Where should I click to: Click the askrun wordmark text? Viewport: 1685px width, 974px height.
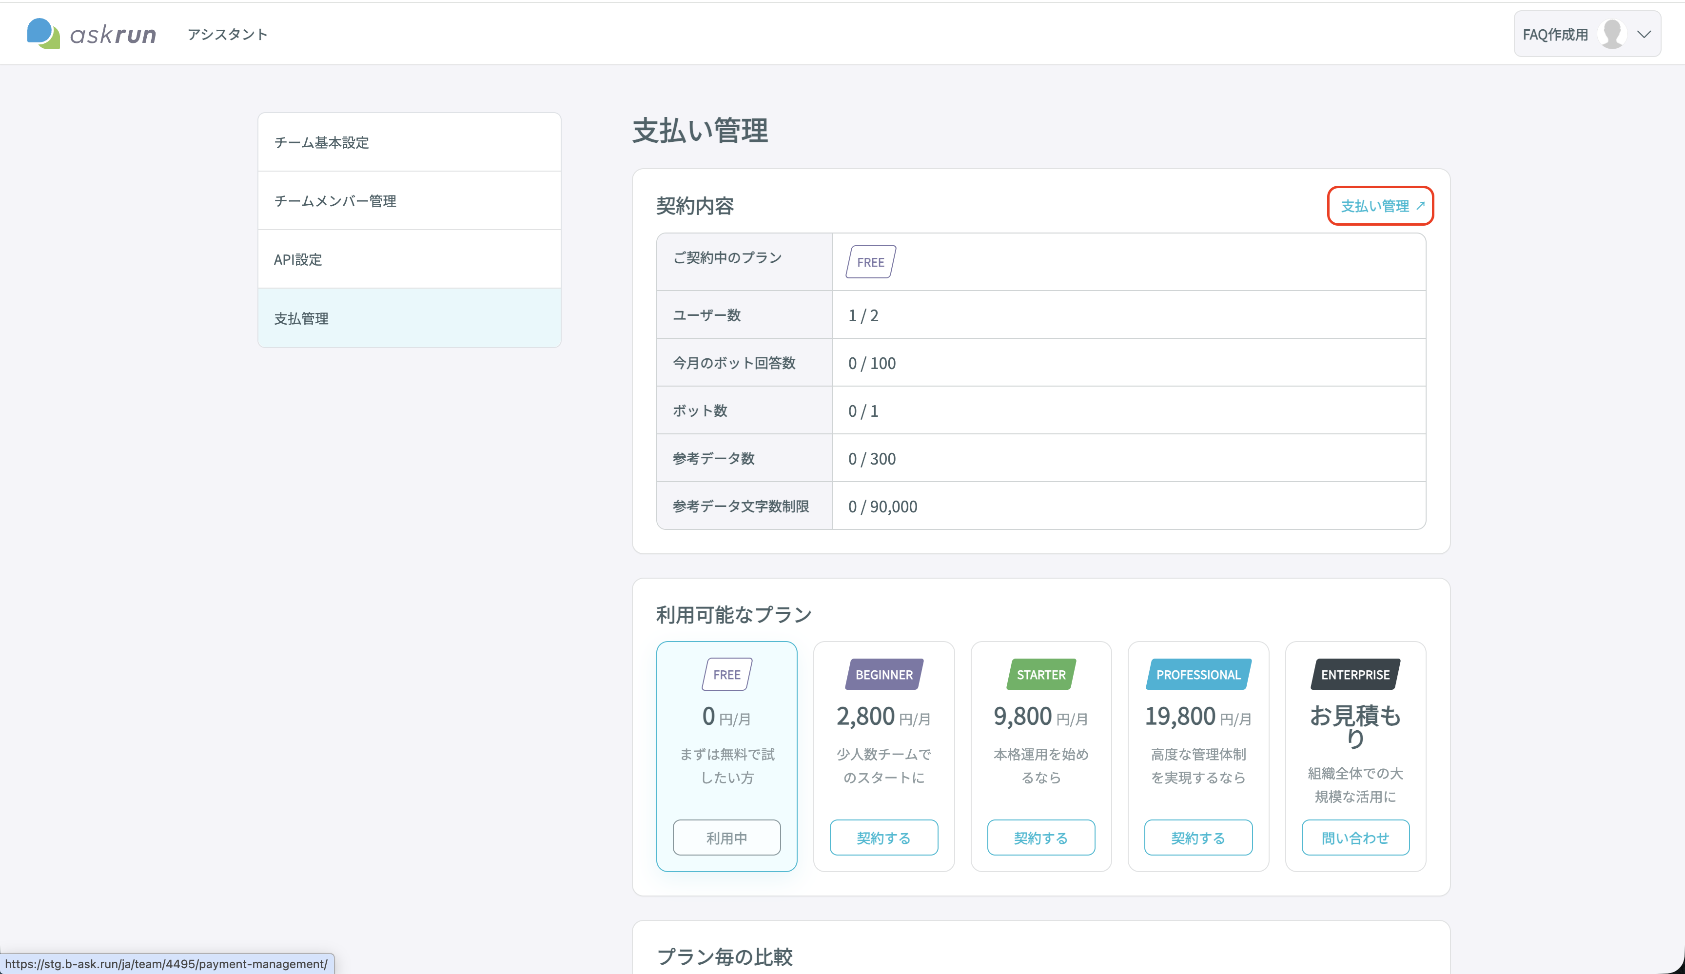point(113,35)
